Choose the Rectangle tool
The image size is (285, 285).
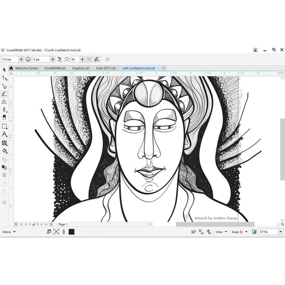point(4,126)
